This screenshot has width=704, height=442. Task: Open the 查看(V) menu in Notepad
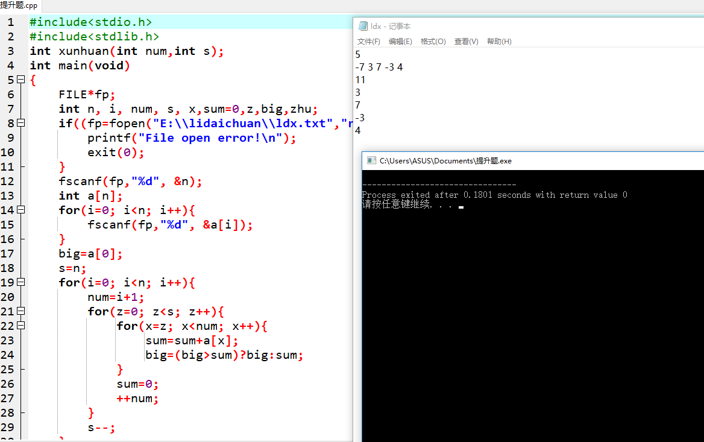[x=466, y=42]
